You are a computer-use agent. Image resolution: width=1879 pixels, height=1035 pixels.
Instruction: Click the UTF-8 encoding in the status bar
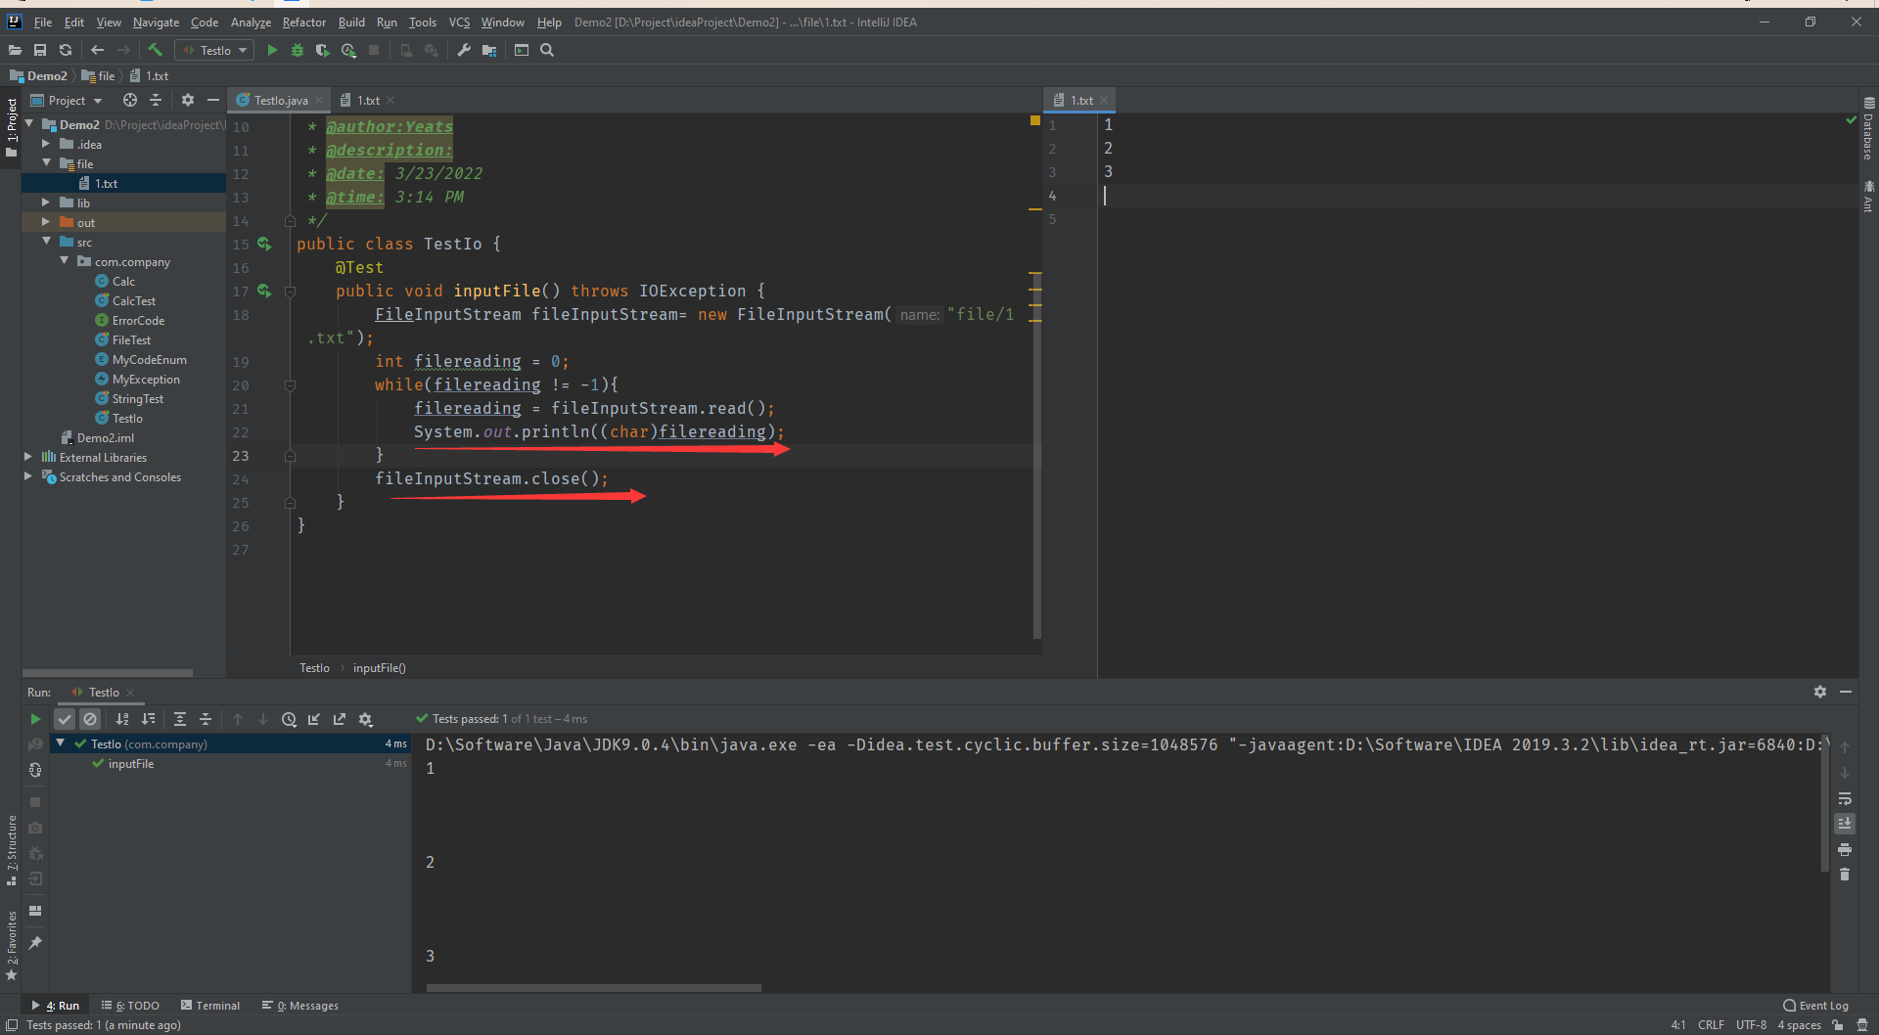pos(1751,1025)
